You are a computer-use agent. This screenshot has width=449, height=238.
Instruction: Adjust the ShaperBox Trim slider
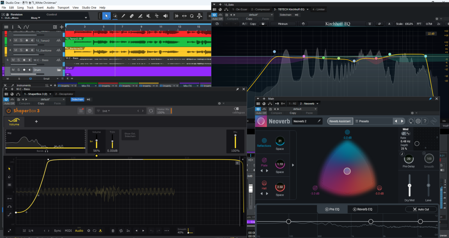click(x=112, y=142)
